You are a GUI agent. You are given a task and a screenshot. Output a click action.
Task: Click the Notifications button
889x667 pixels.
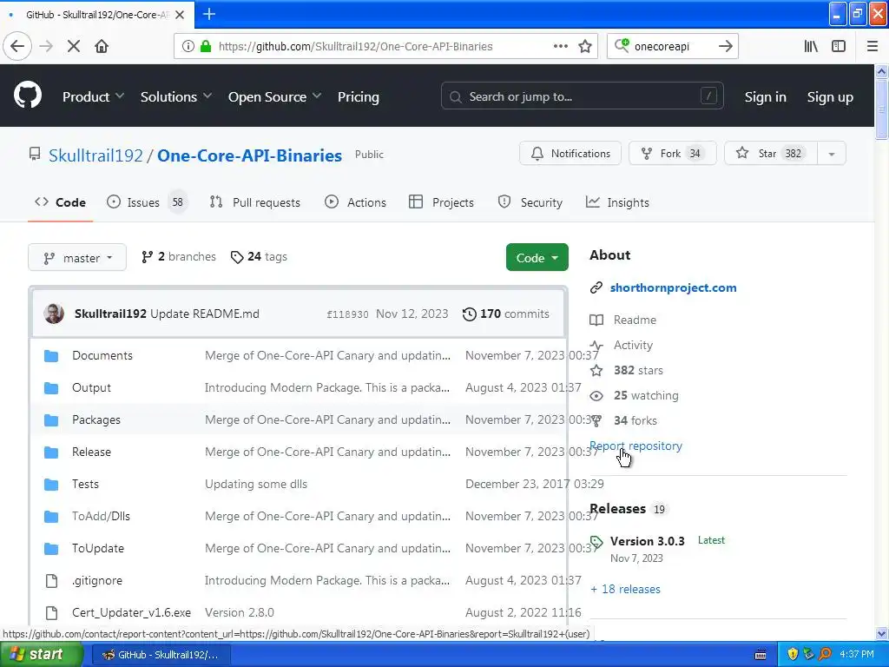coord(570,154)
